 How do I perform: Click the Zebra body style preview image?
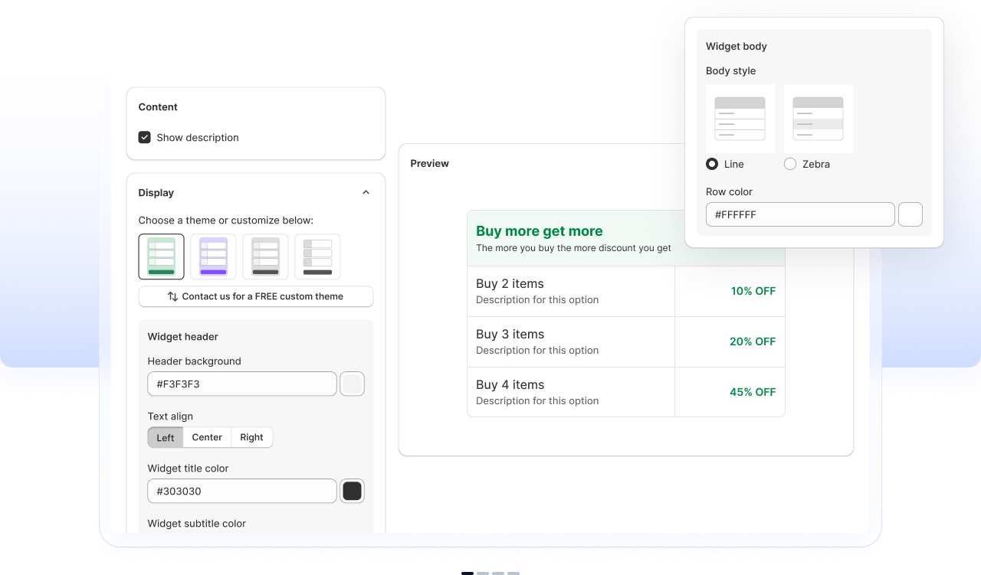click(x=818, y=119)
